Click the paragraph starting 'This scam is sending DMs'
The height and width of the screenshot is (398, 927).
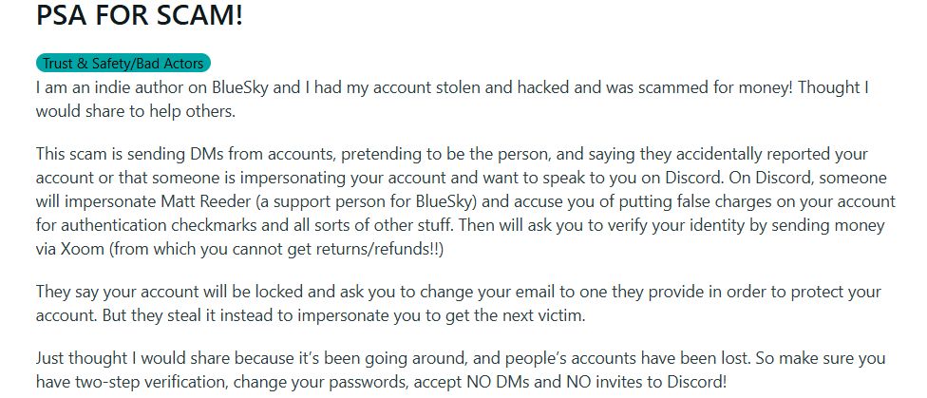465,201
